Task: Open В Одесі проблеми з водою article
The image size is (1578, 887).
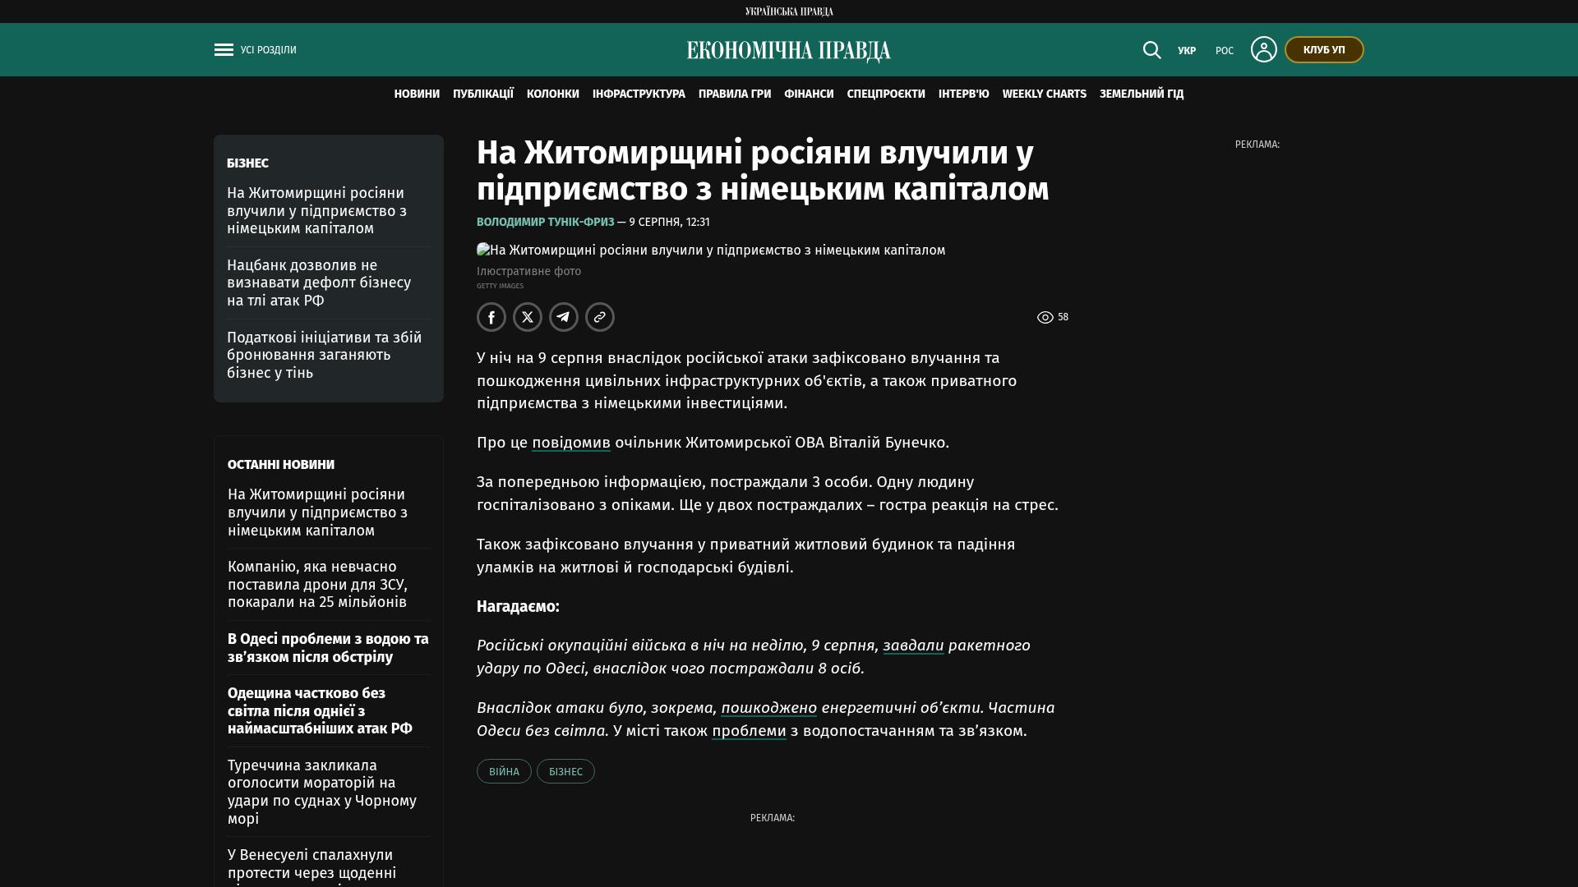Action: click(x=329, y=648)
